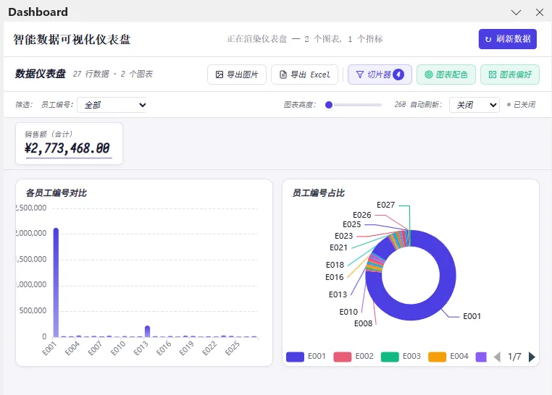Click the E008 donut label

[x=364, y=323]
